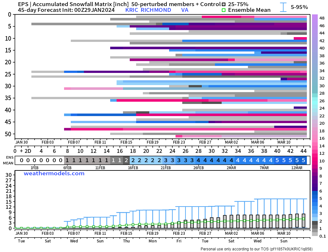Click the final ensemble mean green marker

(x=303, y=219)
